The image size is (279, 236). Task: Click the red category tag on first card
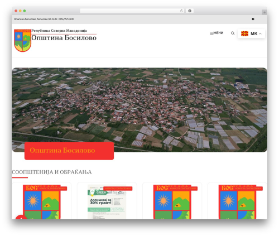point(52,189)
